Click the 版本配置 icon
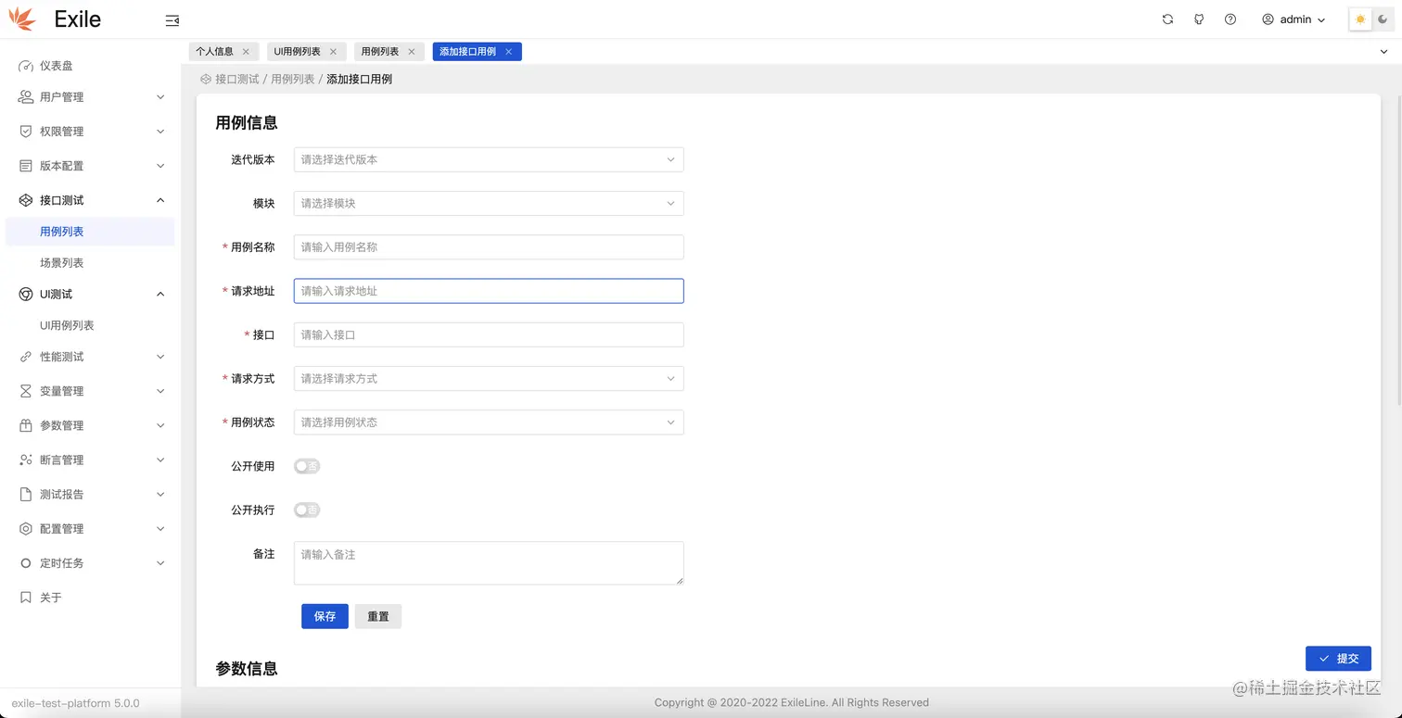Viewport: 1402px width, 718px height. click(x=26, y=166)
